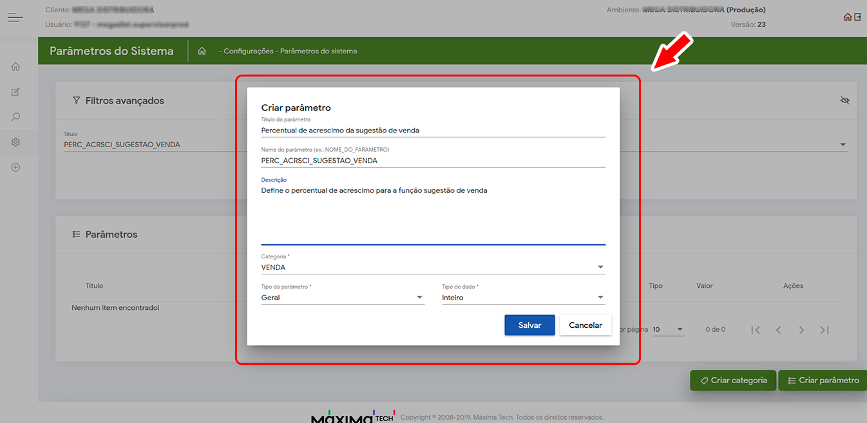Click the logout icon at top right
The width and height of the screenshot is (867, 423).
tap(857, 17)
